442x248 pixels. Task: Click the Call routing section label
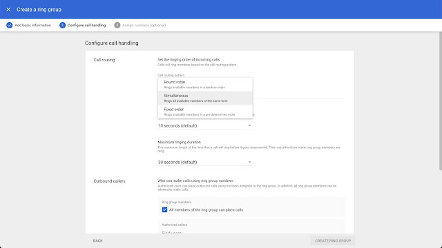pyautogui.click(x=104, y=60)
